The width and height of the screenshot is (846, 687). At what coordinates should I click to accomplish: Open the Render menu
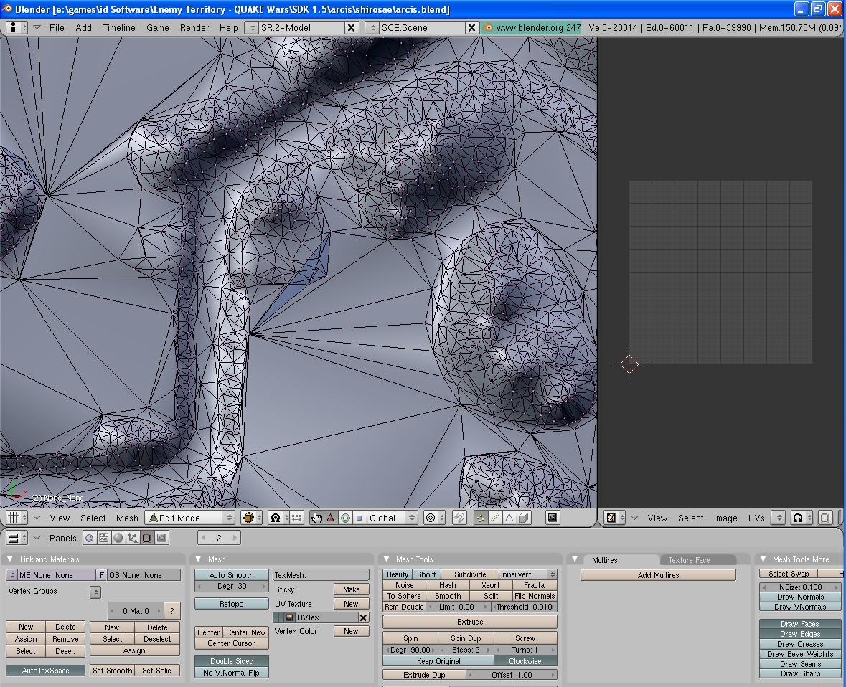pos(194,27)
